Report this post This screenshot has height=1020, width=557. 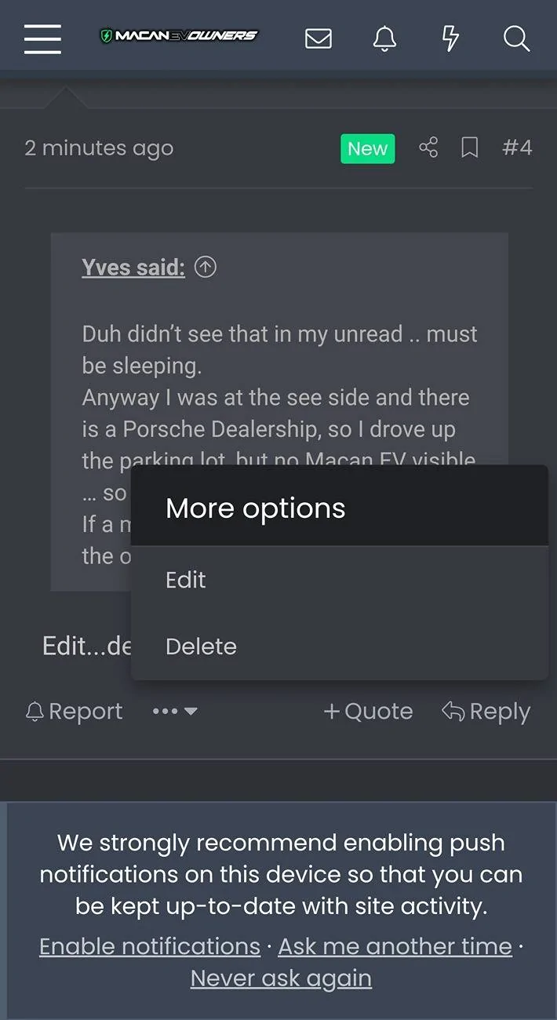point(75,712)
